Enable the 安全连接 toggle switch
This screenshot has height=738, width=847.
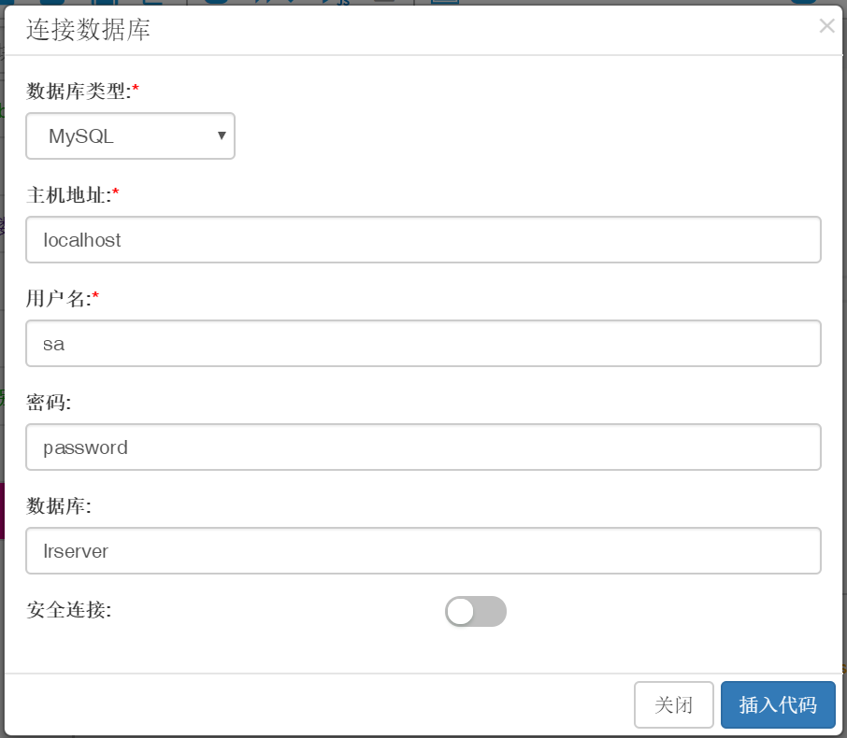(x=476, y=612)
